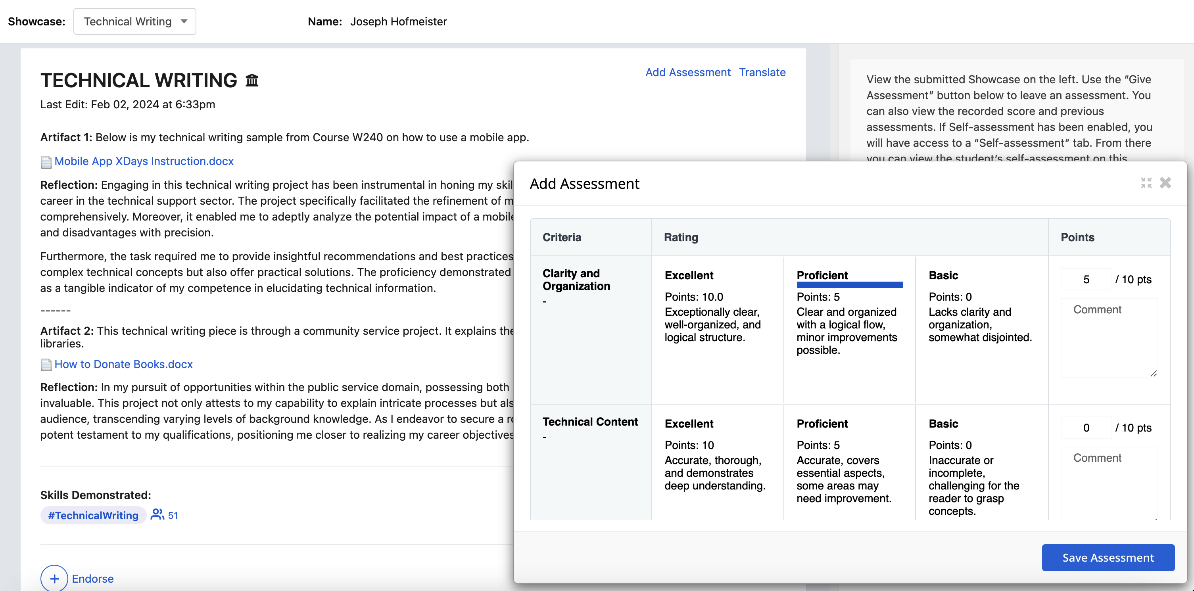Screen dimensions: 1194x591
Task: Click the people icon next to 51
Action: pyautogui.click(x=157, y=514)
